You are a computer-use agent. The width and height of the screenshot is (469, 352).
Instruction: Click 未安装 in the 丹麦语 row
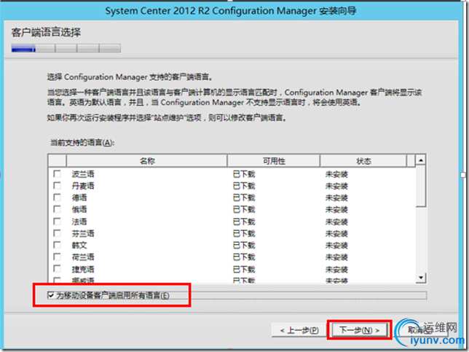click(x=336, y=186)
